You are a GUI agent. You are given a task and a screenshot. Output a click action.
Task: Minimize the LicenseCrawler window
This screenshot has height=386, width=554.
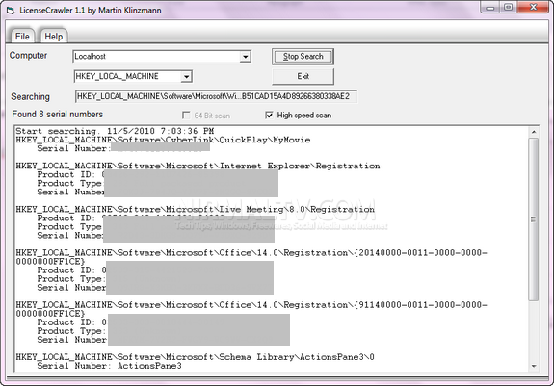[x=489, y=8]
